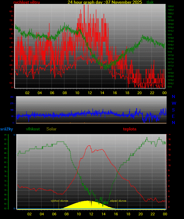Image resolution: width=184 pixels, height=219 pixels.
Task: Click the E compass direction letter
Action: pos(173,116)
